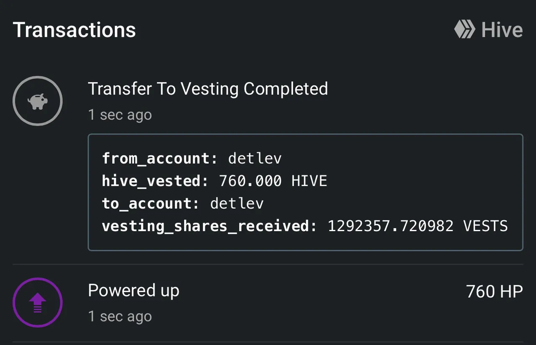The width and height of the screenshot is (536, 345).
Task: Click the transaction details box
Action: (x=305, y=192)
